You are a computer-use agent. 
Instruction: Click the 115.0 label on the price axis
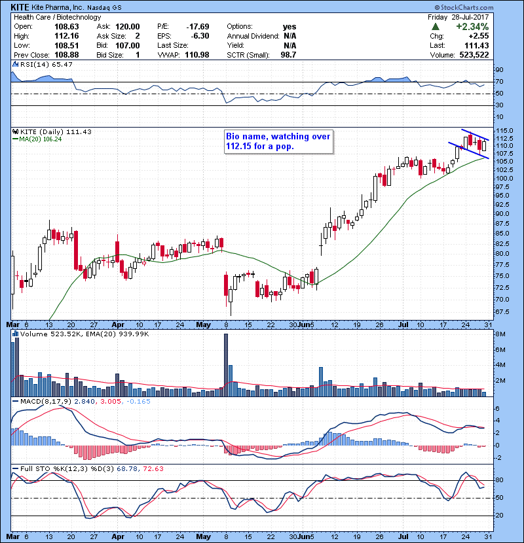tap(504, 131)
